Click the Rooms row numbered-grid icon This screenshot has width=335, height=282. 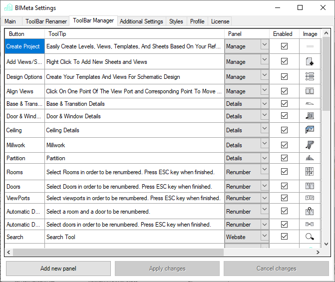310,172
